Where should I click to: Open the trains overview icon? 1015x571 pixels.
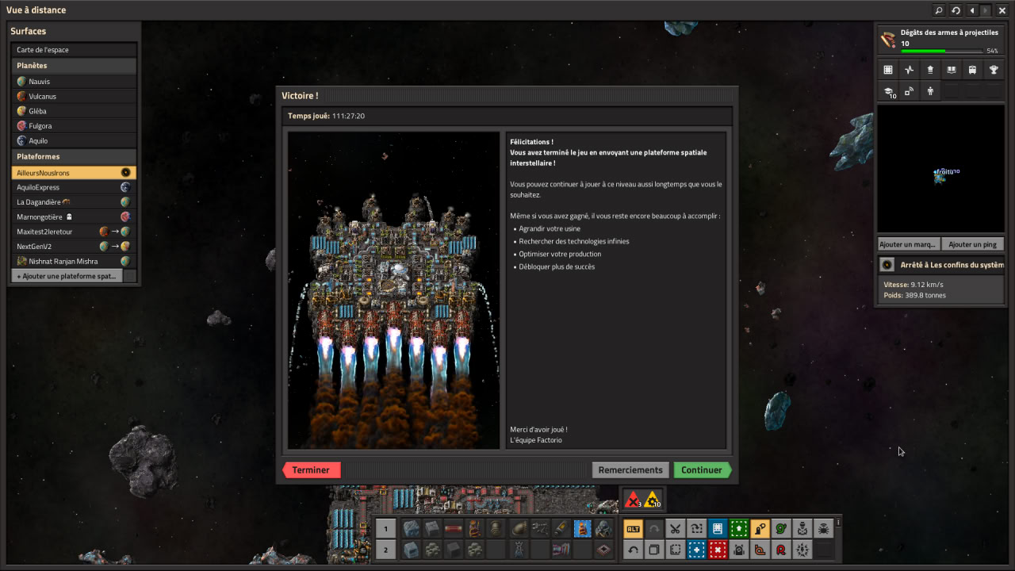972,70
